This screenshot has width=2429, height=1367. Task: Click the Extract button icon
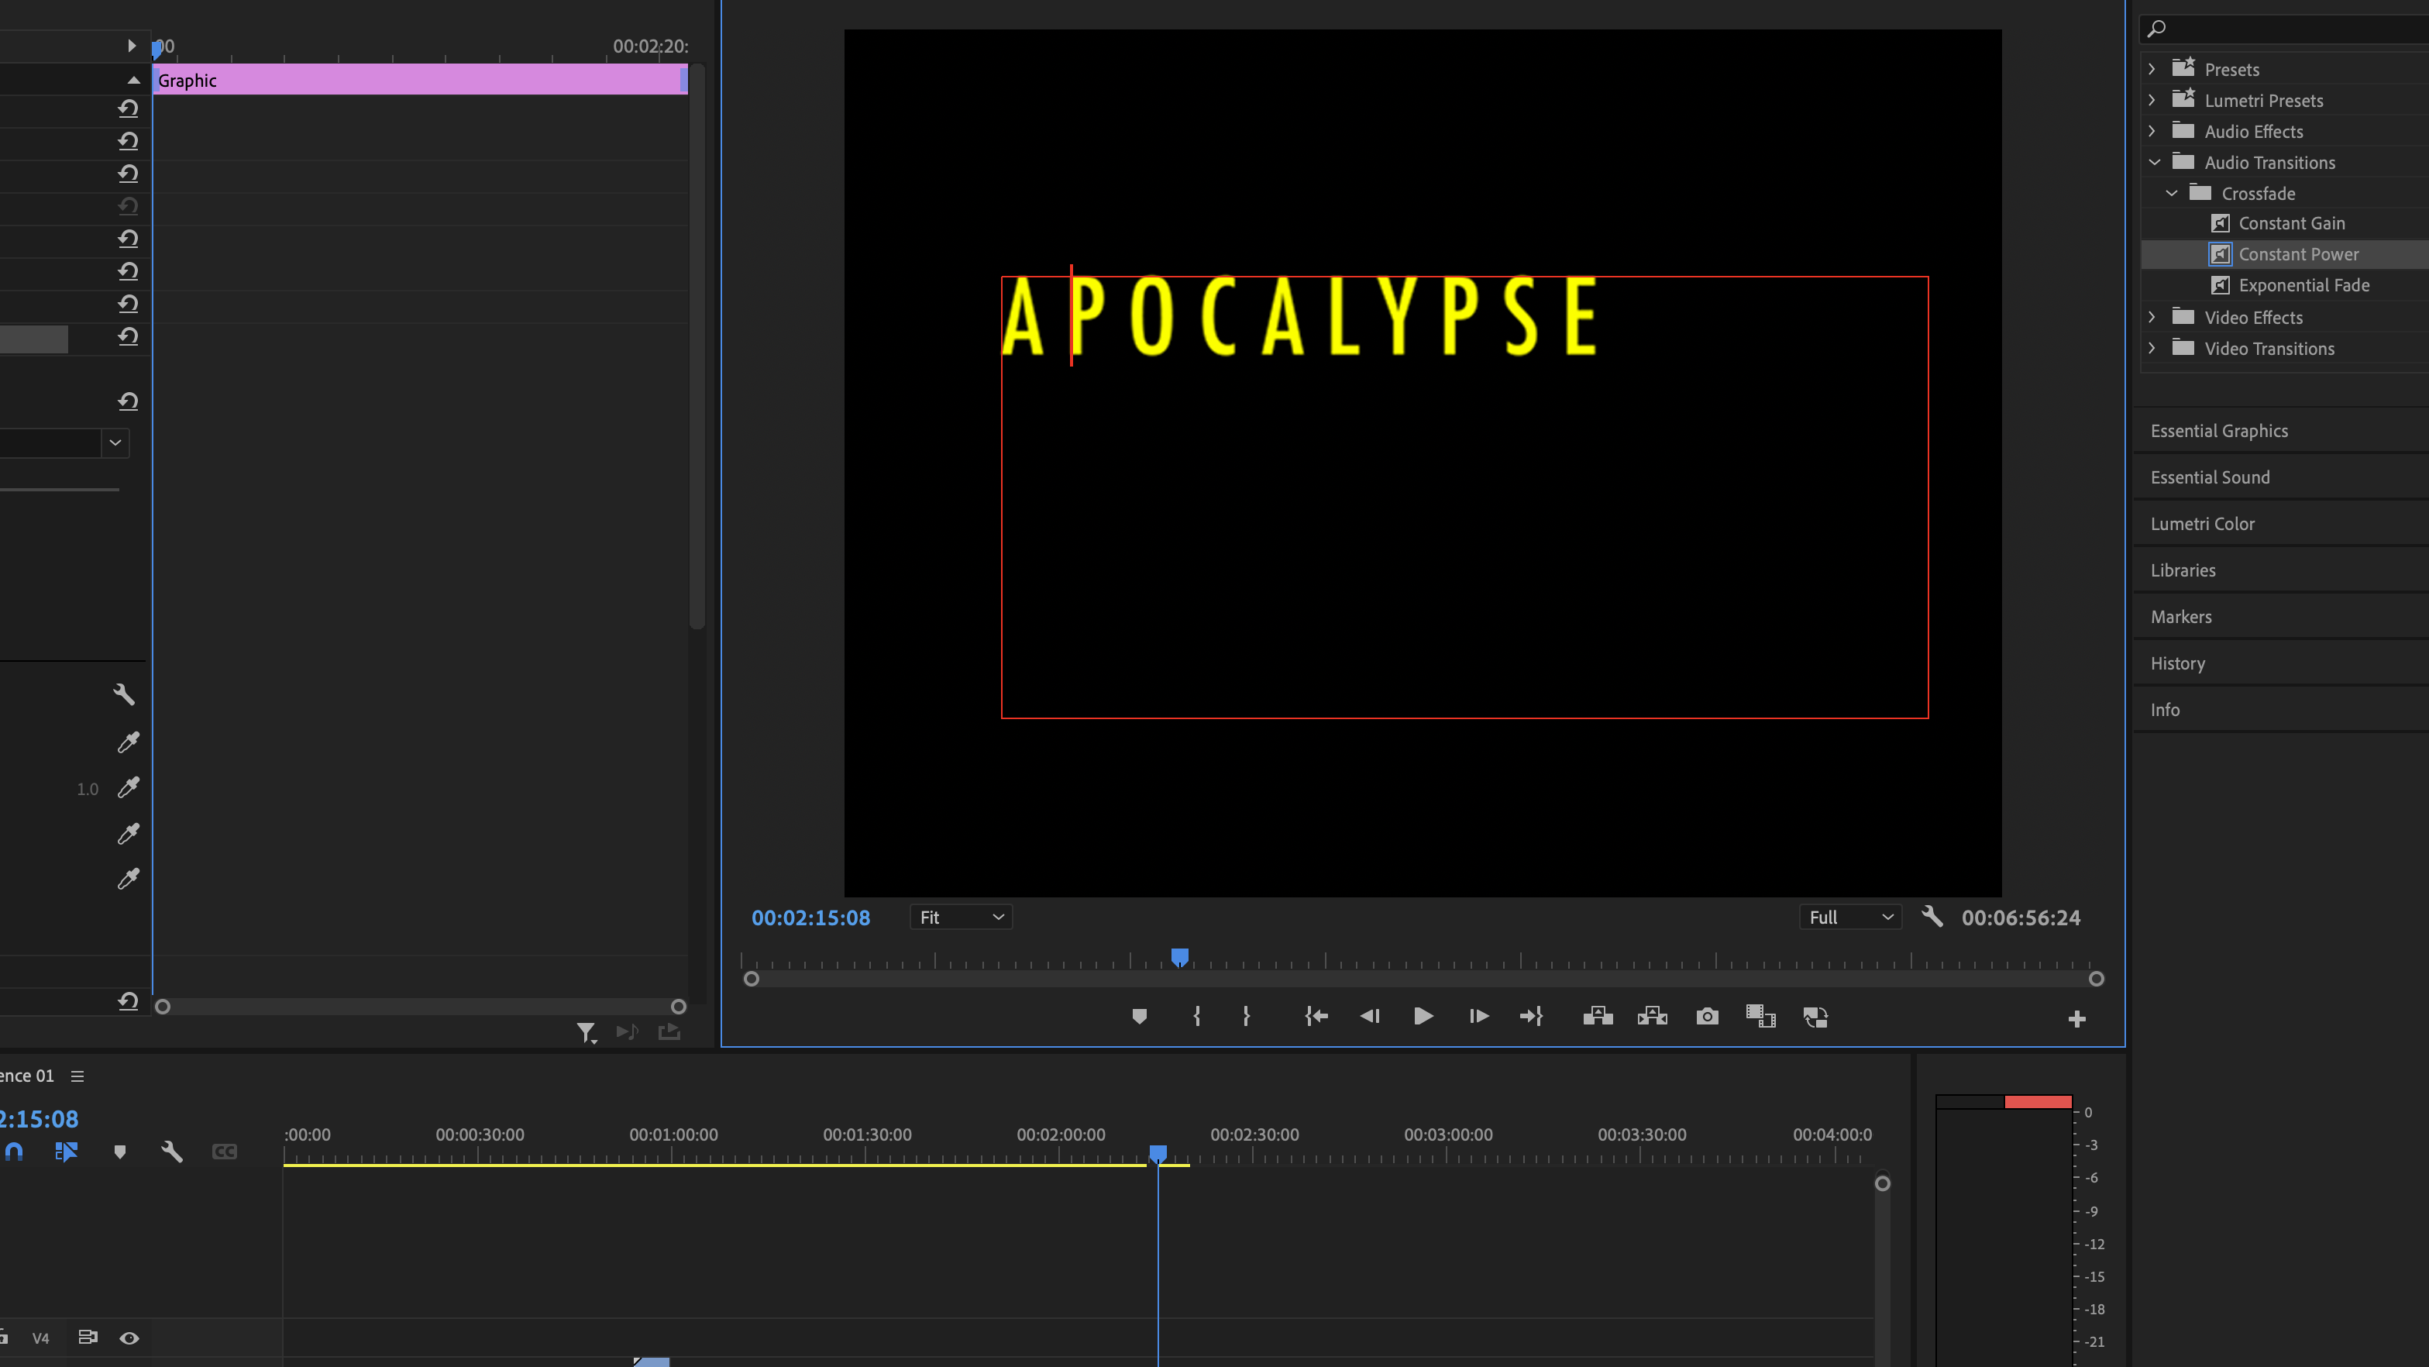[x=1652, y=1016]
